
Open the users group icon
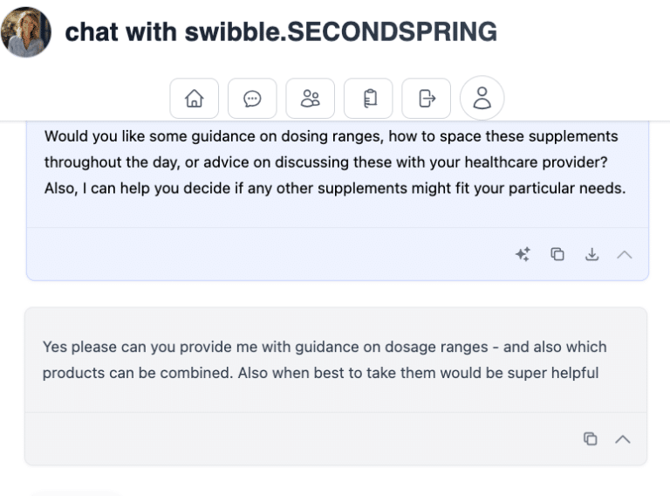pyautogui.click(x=310, y=99)
